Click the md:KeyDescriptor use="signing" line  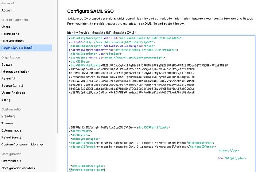point(95,54)
